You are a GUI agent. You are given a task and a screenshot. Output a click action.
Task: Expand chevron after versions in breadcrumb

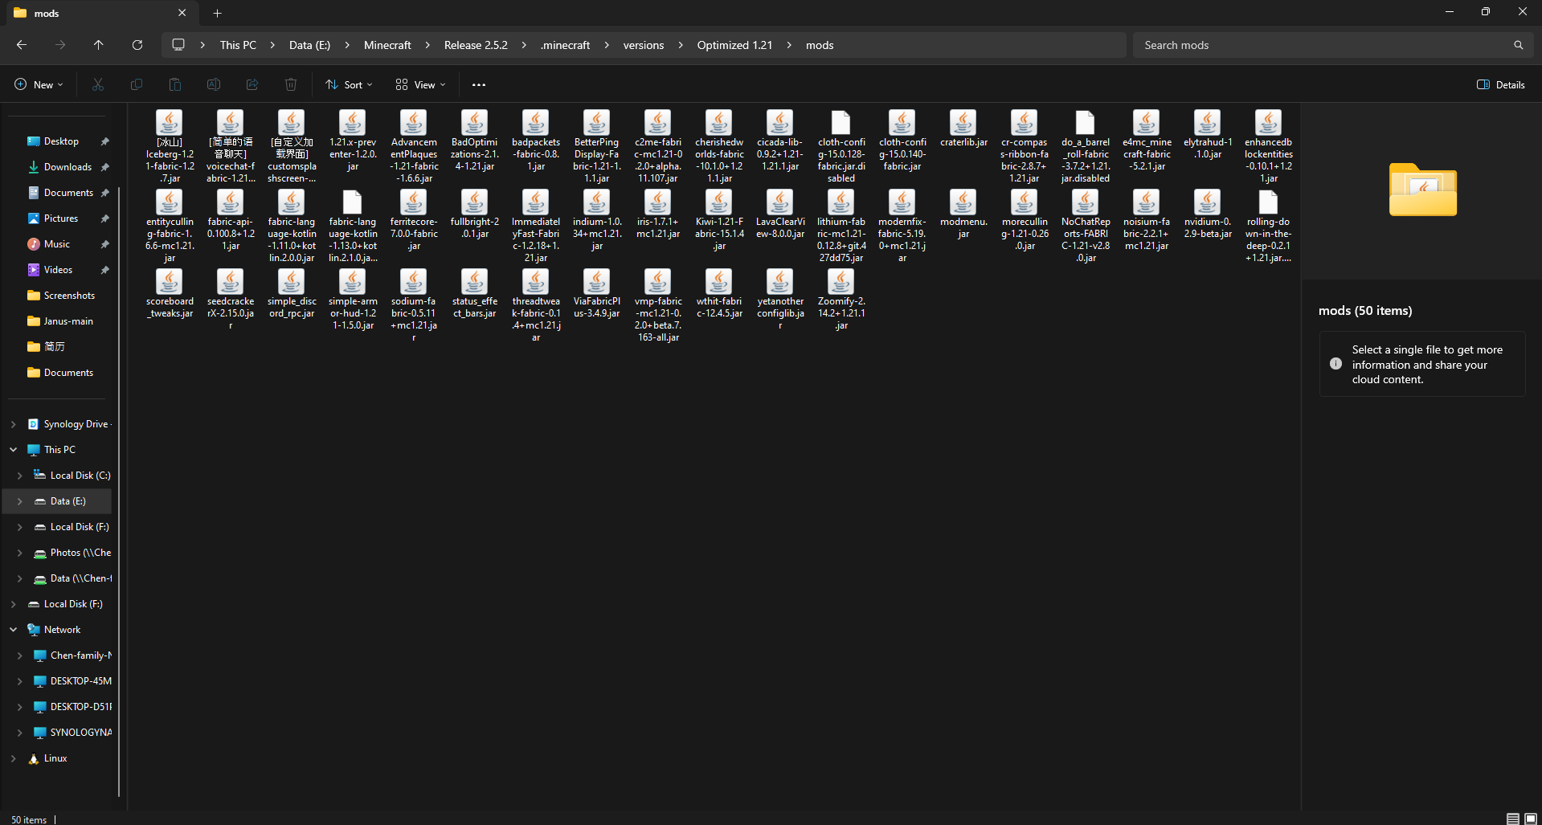pos(681,45)
